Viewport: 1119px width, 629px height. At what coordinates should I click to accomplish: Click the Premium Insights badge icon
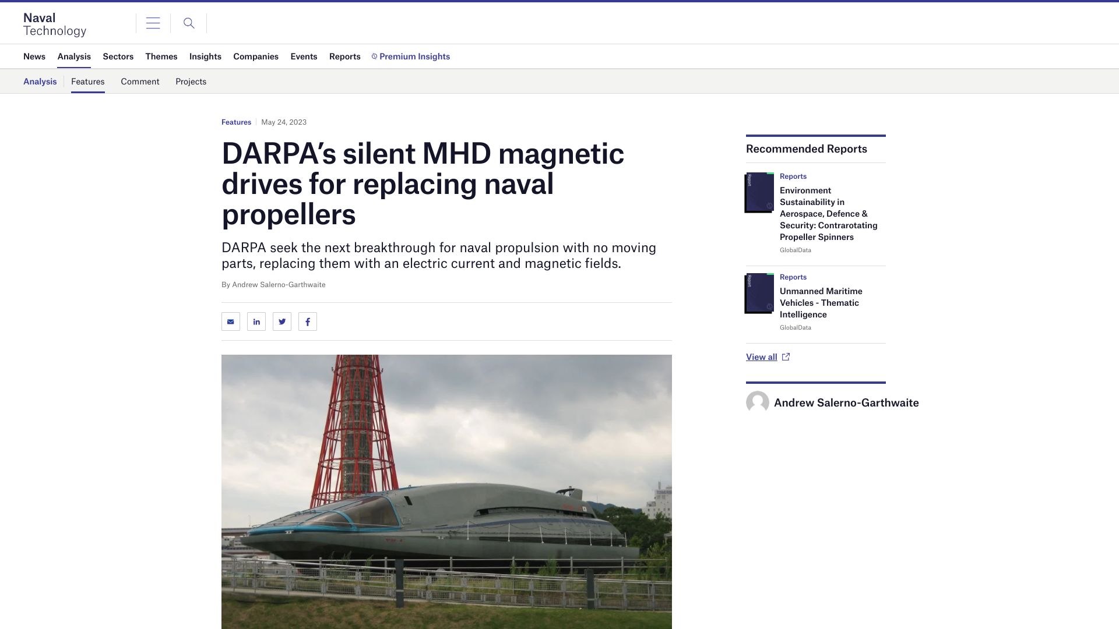coord(375,56)
